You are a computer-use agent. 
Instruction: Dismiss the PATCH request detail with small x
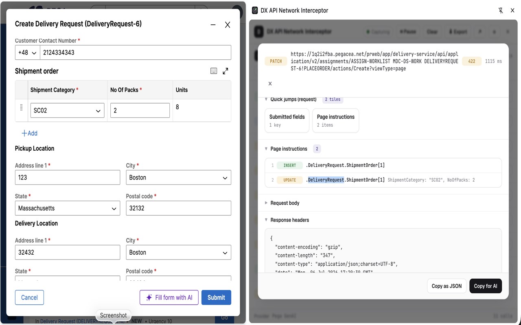point(270,83)
